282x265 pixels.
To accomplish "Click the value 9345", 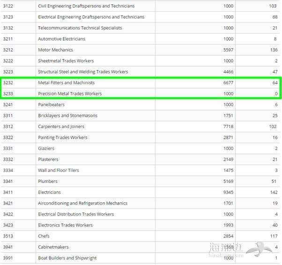I will 228,192.
